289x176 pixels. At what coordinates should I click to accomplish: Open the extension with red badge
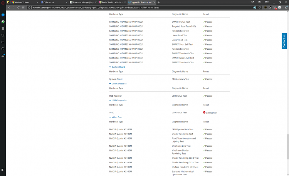point(275,8)
